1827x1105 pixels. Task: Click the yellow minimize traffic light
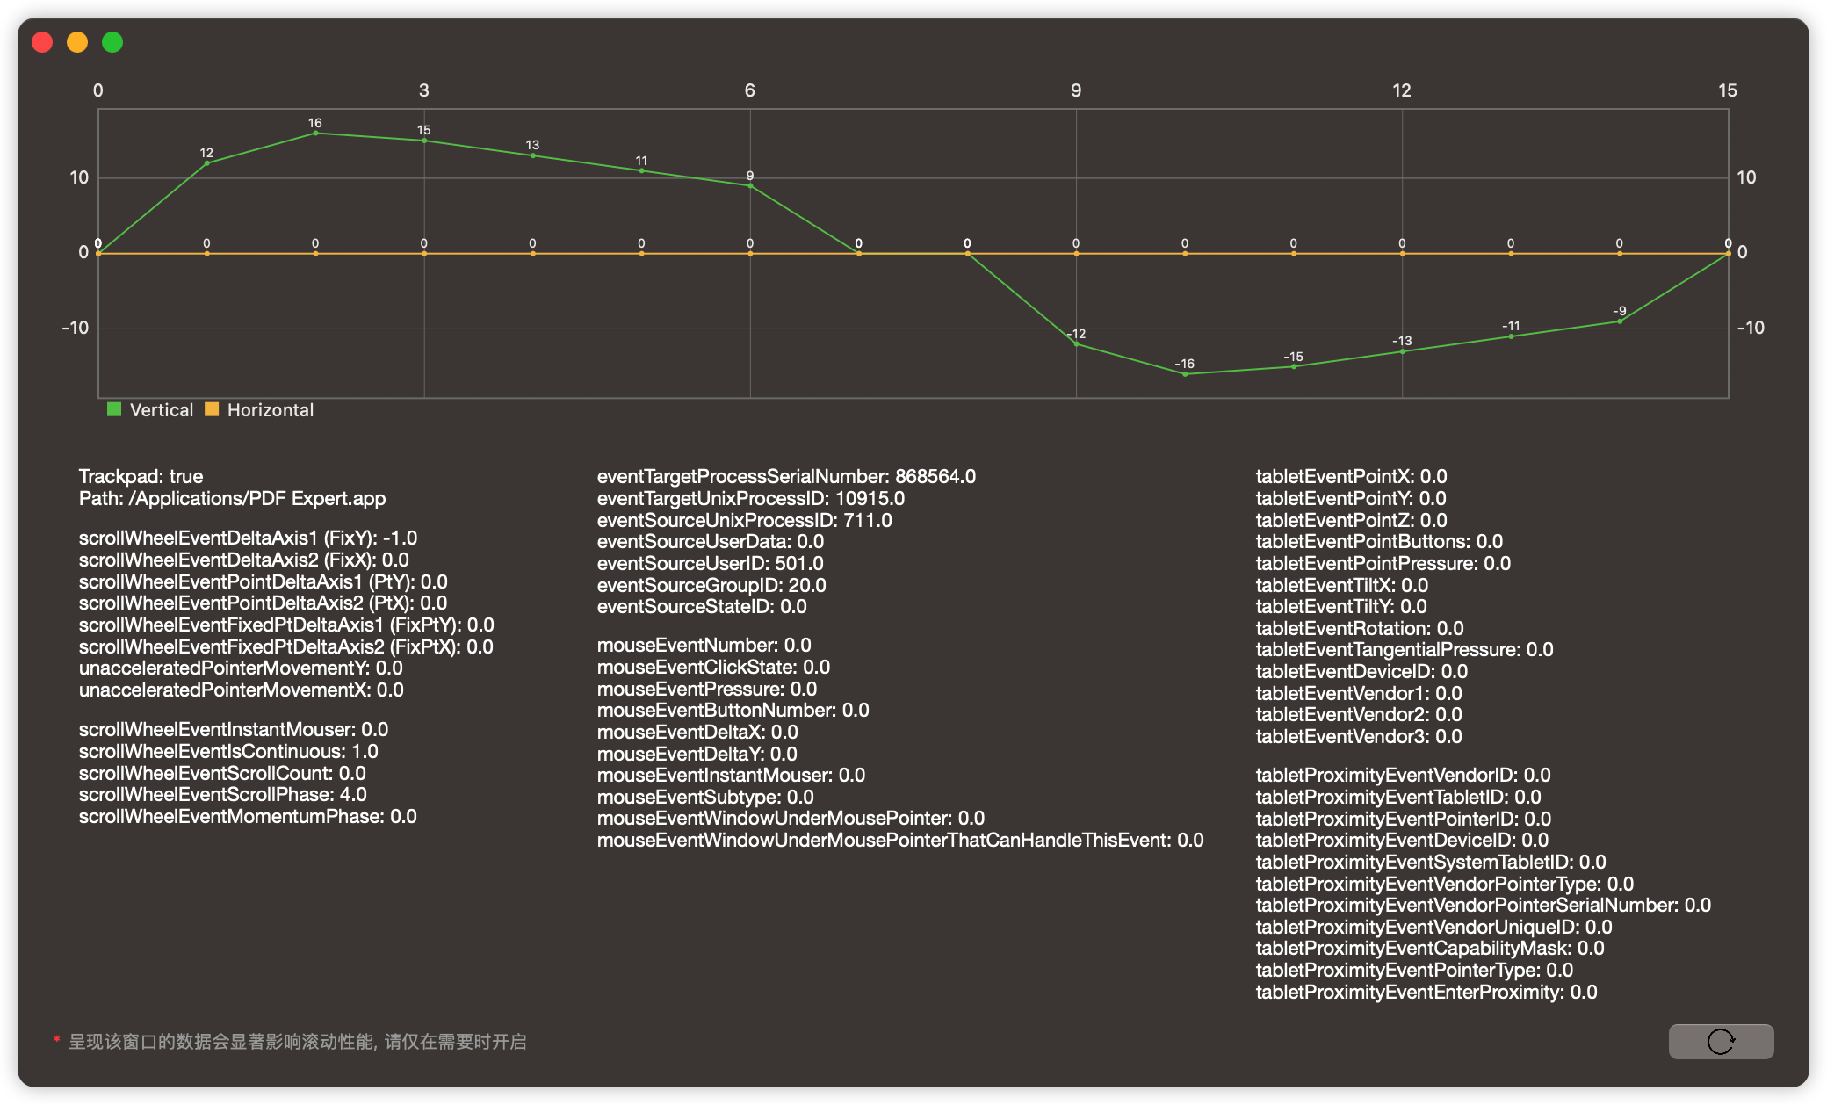tap(76, 41)
